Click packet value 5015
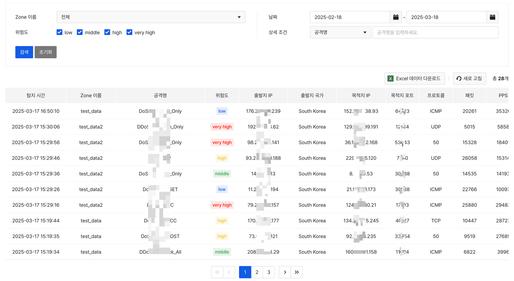Viewport: 514px width, 281px height. coord(469,127)
